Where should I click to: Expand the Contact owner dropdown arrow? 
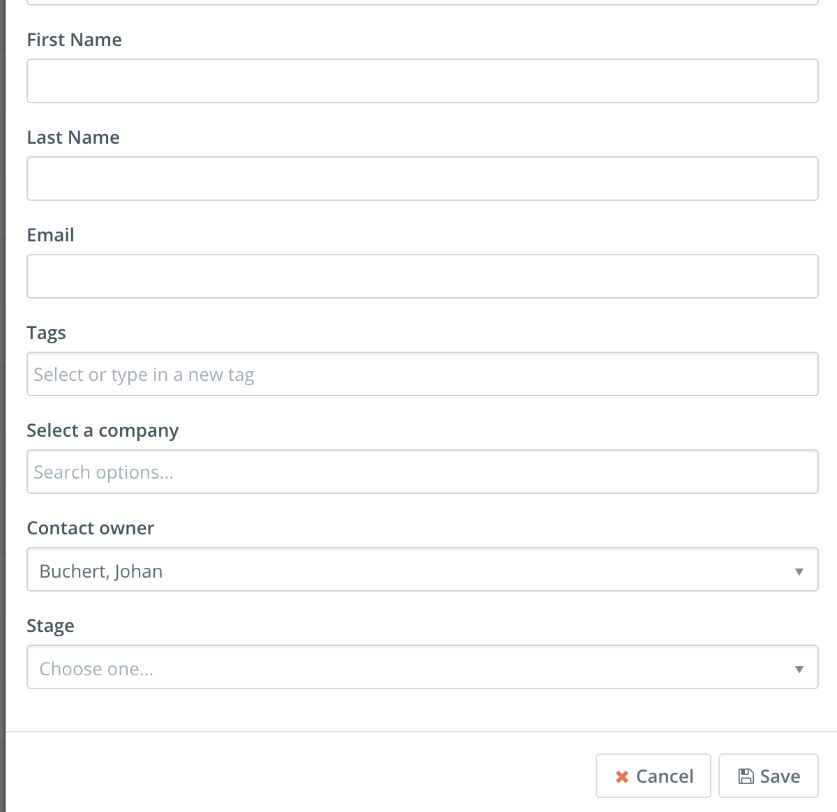(x=799, y=571)
